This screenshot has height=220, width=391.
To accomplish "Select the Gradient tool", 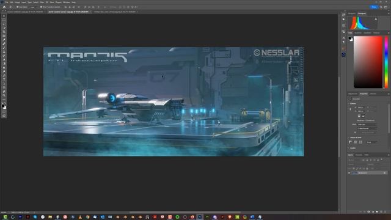I will click(x=4, y=64).
